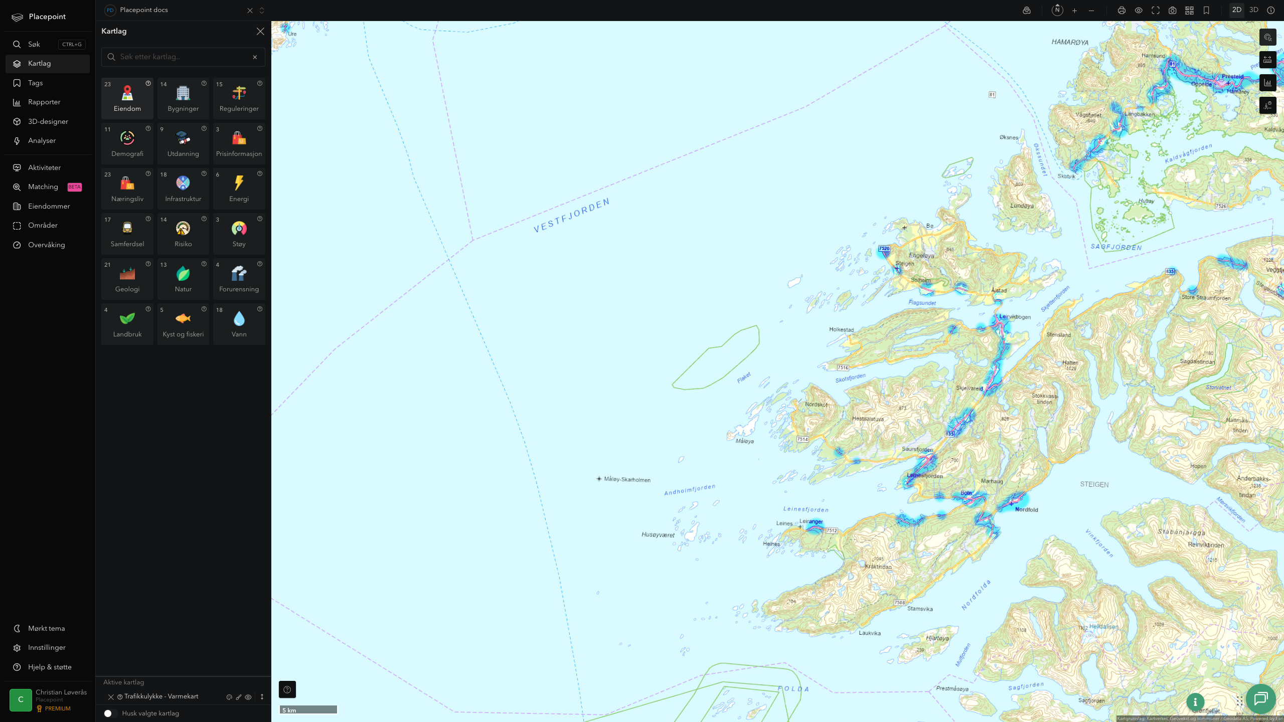Image resolution: width=1284 pixels, height=722 pixels.
Task: Open the travel time walking tool
Action: (x=1267, y=105)
